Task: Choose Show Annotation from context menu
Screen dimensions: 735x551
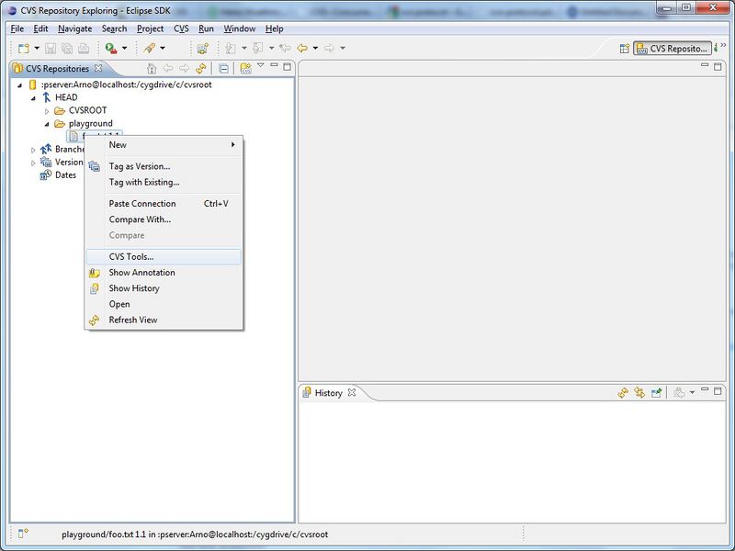Action: click(164, 272)
